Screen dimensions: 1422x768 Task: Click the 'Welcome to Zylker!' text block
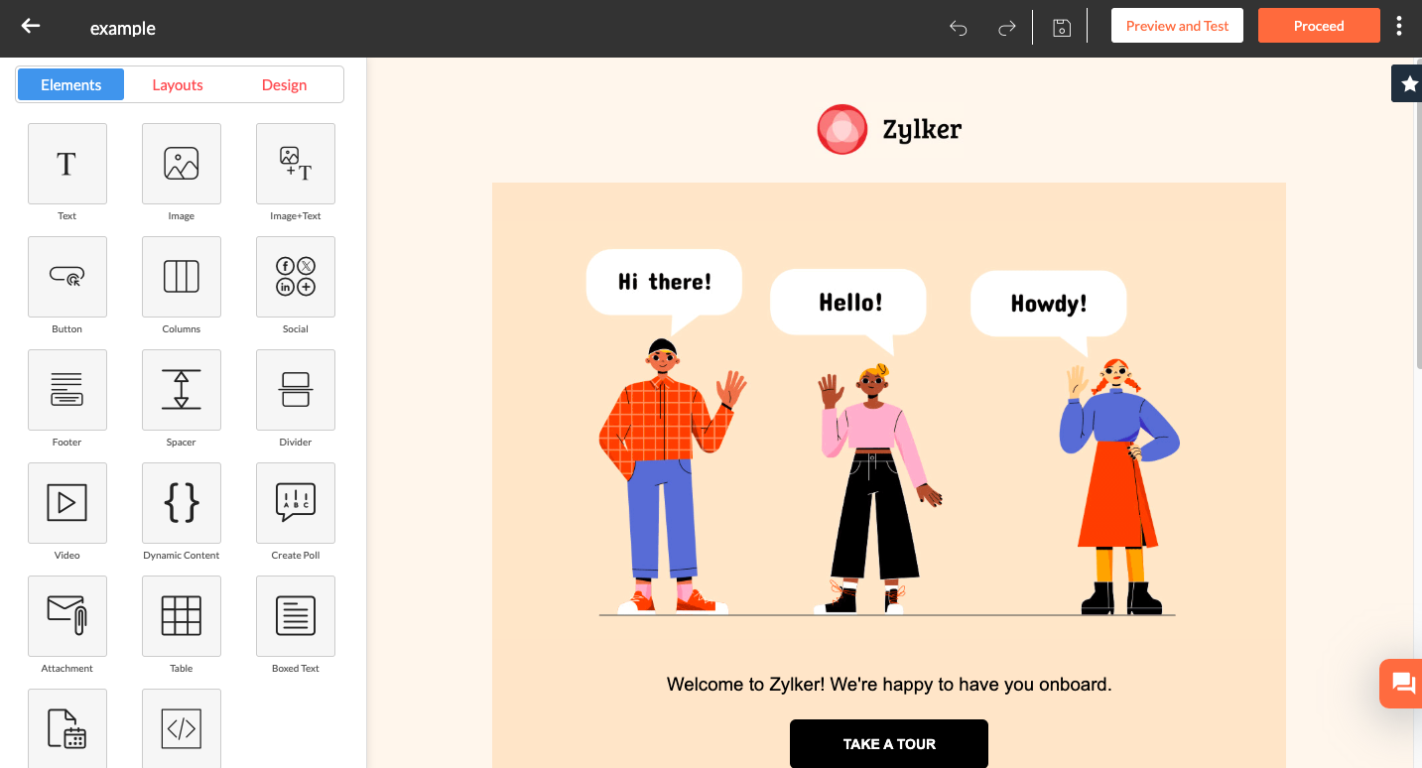(889, 684)
